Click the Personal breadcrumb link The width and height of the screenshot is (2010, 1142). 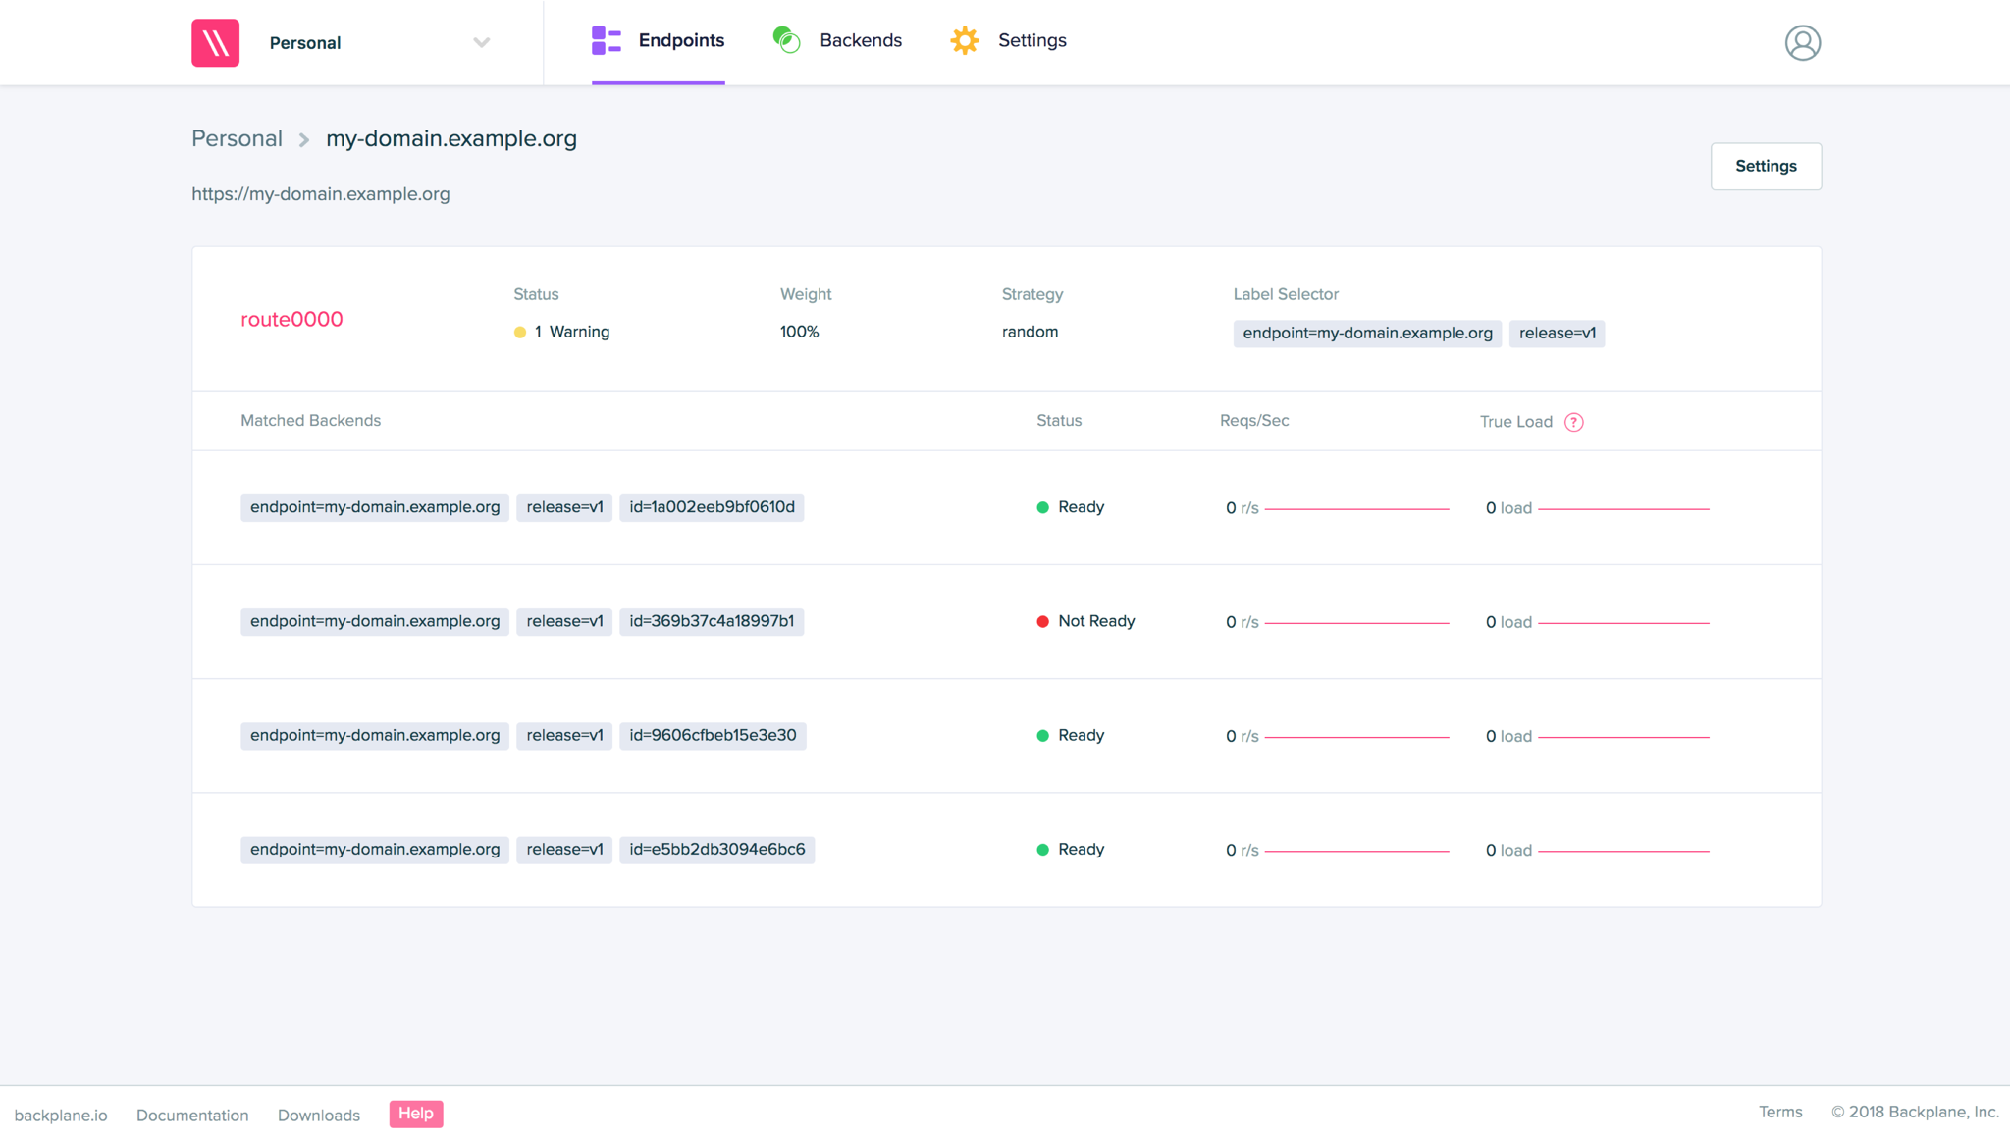tap(237, 138)
